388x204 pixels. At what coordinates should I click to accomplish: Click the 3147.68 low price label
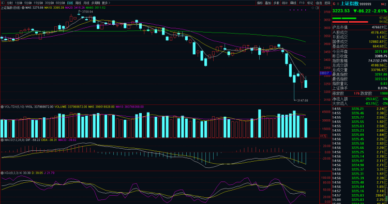pyautogui.click(x=303, y=101)
